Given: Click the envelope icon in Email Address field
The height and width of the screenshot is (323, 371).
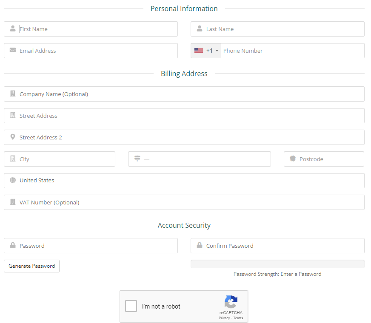Looking at the screenshot, I should click(13, 51).
